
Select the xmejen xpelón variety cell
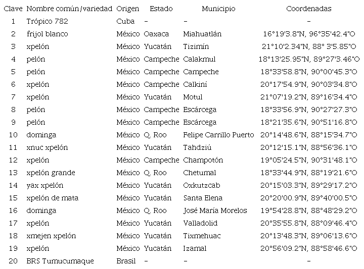pyautogui.click(x=51, y=236)
